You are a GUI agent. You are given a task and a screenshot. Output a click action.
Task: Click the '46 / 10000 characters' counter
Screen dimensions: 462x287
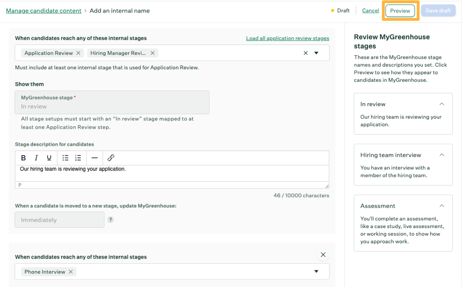(301, 196)
